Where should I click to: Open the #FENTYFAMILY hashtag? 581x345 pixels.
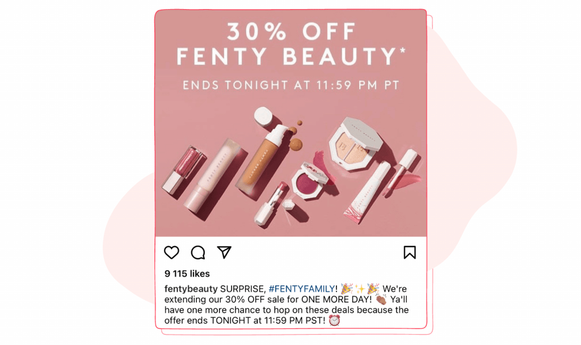click(302, 289)
